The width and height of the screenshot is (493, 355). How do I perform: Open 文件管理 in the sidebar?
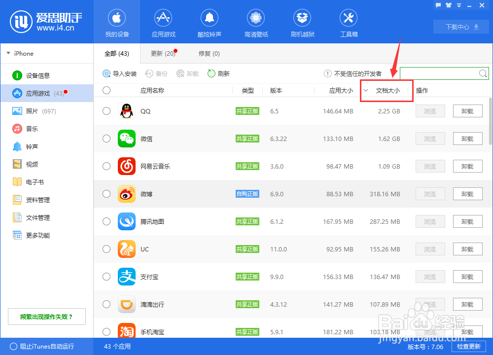tap(31, 217)
